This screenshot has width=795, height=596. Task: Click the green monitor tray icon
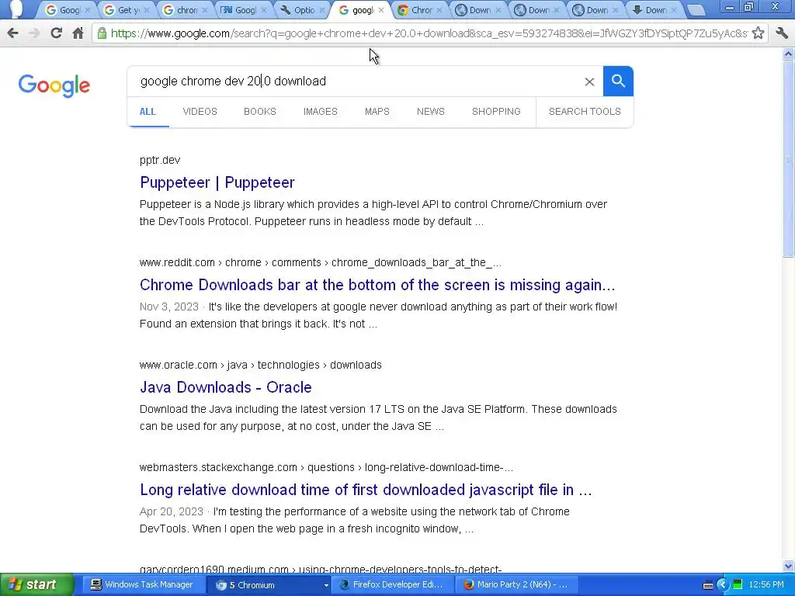click(738, 584)
